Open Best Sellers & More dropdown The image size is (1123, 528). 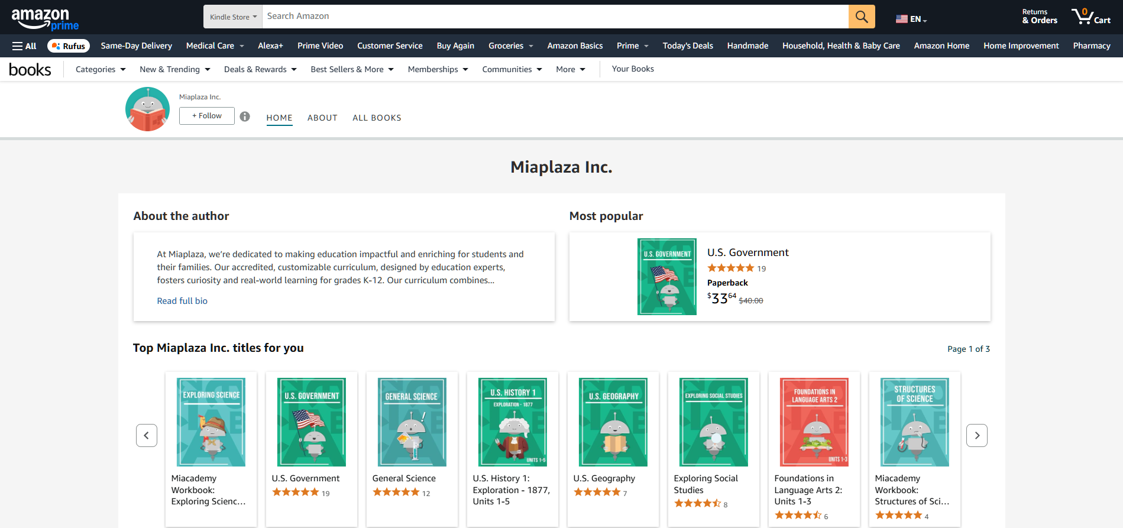coord(352,69)
